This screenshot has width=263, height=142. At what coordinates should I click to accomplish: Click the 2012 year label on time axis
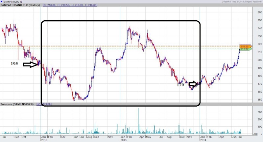click(44, 140)
